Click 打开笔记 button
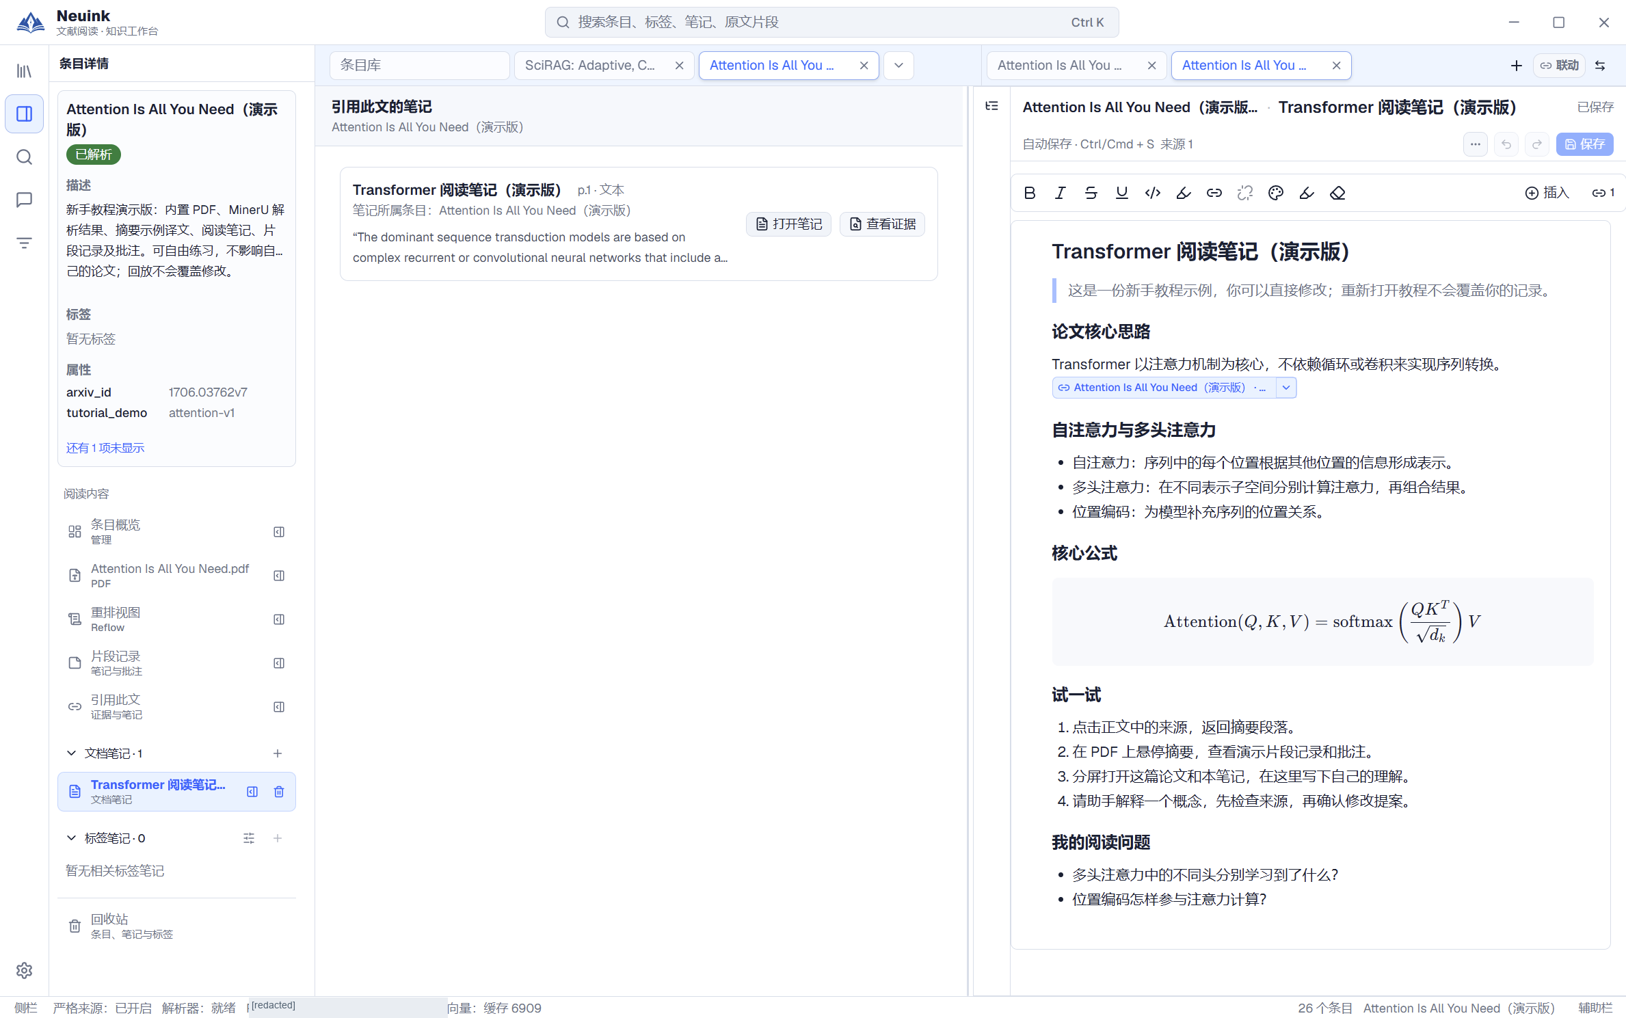The height and width of the screenshot is (1018, 1626). coord(788,224)
